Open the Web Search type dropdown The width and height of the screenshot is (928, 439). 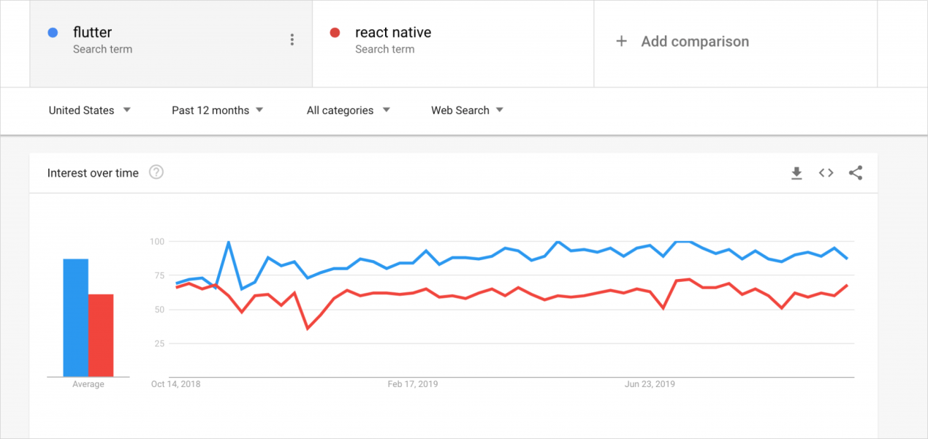[x=468, y=110]
